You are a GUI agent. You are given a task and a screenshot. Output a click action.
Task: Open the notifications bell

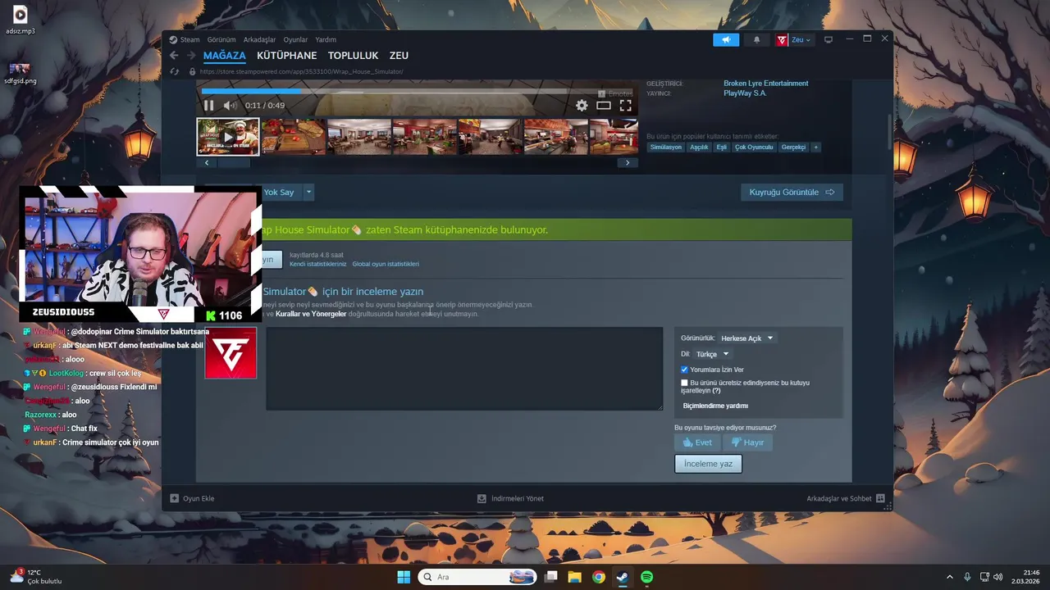[756, 39]
